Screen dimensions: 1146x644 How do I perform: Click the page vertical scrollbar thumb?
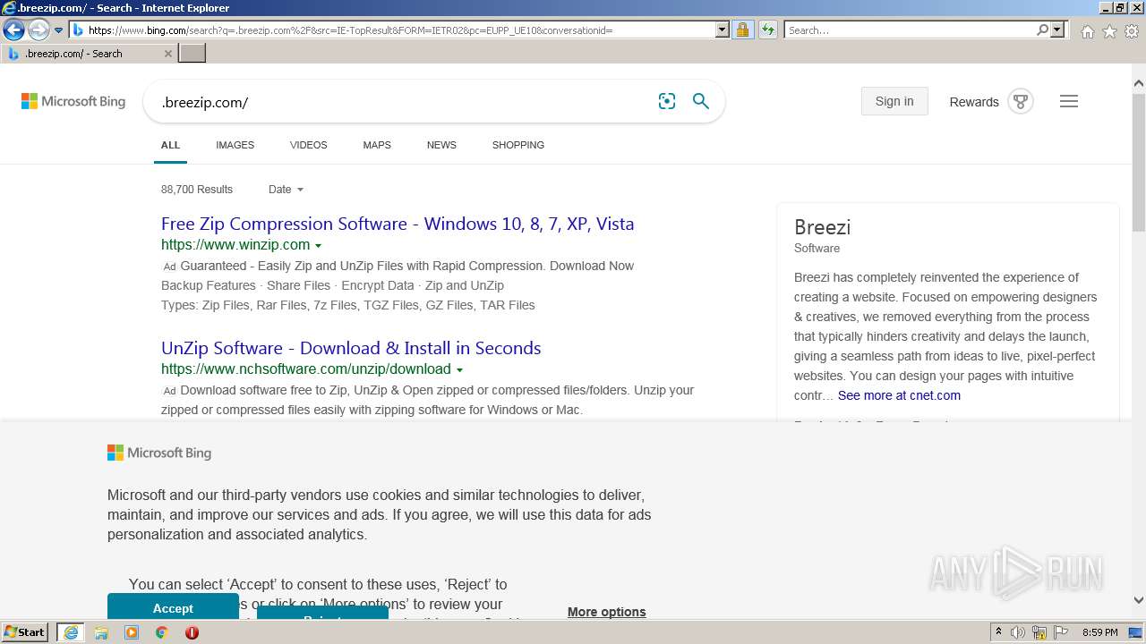click(x=1139, y=161)
